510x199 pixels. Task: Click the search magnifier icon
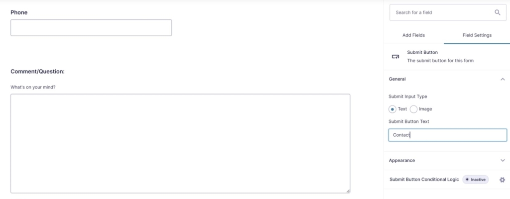497,12
